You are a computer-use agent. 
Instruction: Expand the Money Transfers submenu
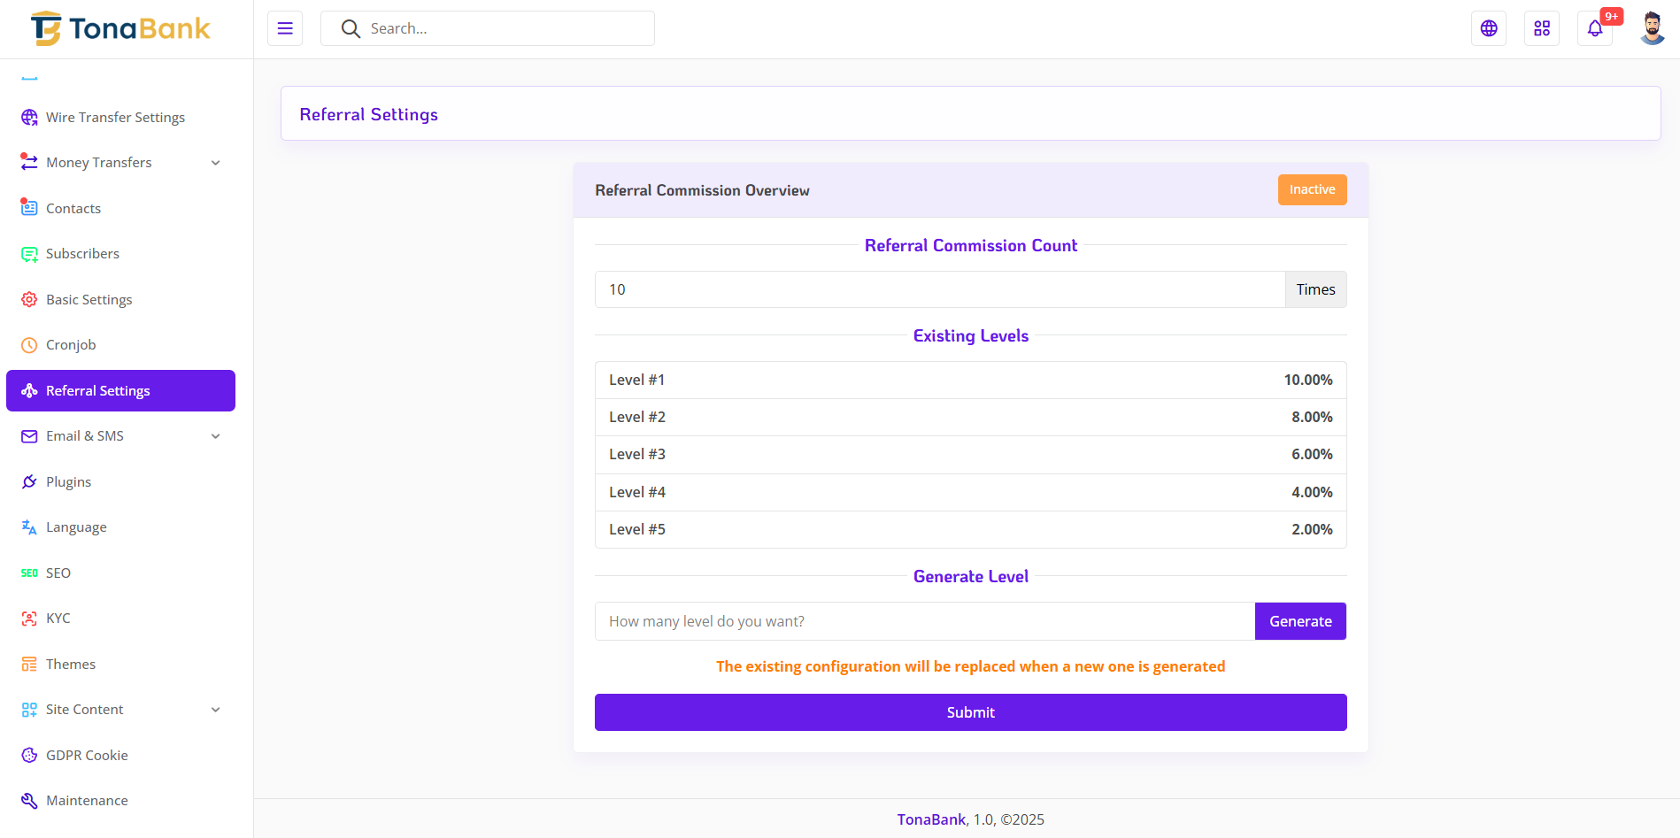215,163
